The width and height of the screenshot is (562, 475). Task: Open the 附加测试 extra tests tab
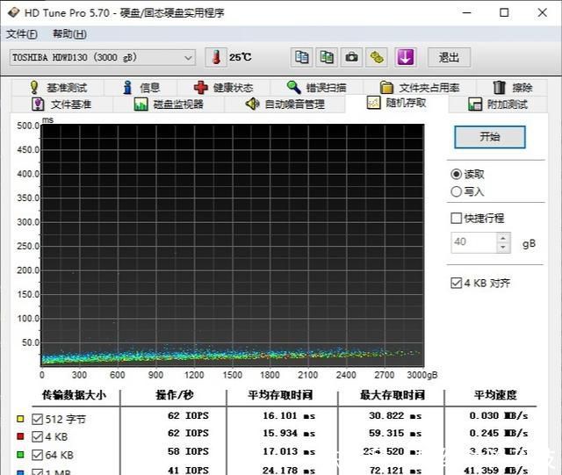[498, 104]
